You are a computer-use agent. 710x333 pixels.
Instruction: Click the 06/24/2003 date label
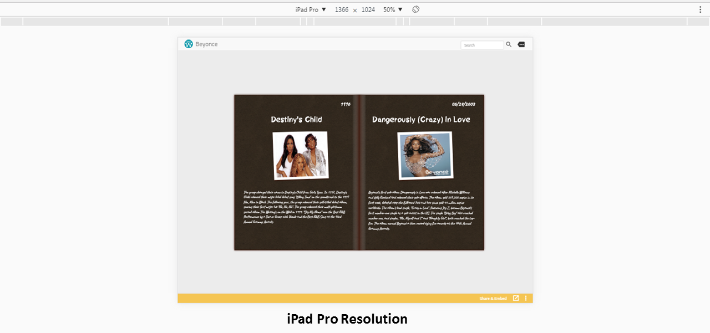point(464,104)
